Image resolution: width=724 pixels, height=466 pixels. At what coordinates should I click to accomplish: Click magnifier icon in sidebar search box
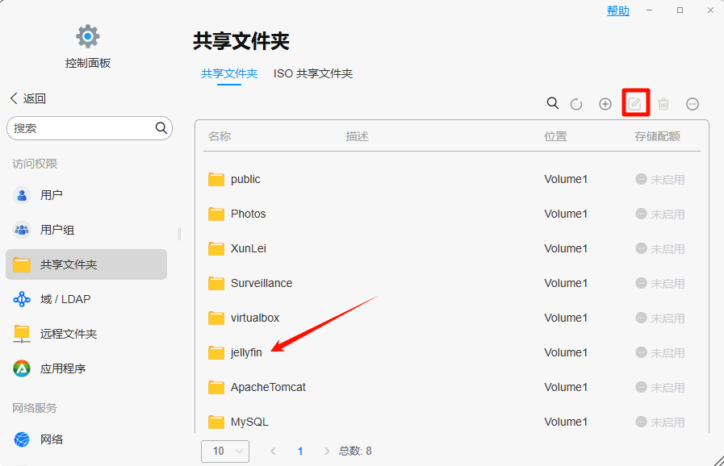point(161,128)
